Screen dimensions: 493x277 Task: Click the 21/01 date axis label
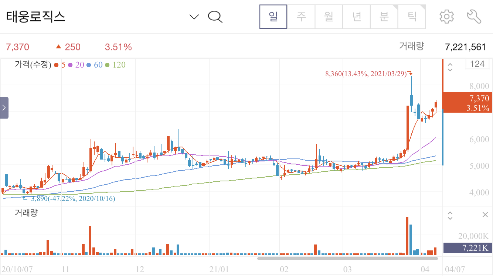click(219, 269)
